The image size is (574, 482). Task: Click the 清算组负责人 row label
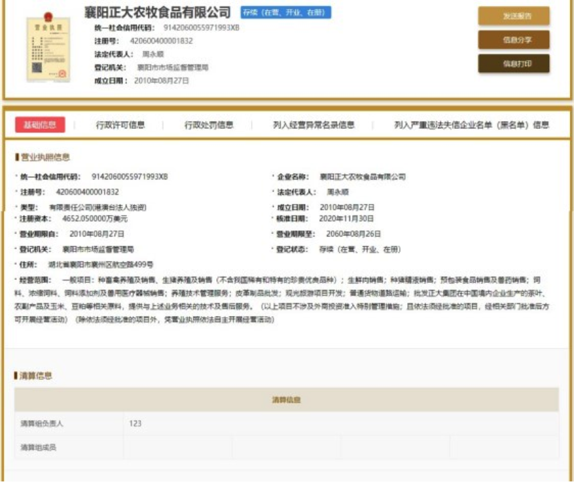click(x=42, y=423)
